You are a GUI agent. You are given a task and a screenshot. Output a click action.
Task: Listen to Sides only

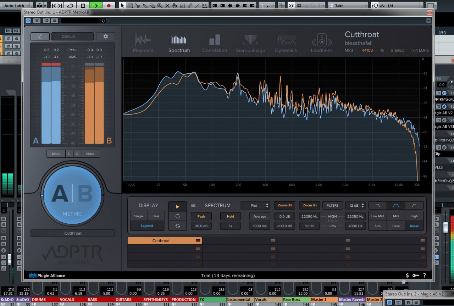90,154
